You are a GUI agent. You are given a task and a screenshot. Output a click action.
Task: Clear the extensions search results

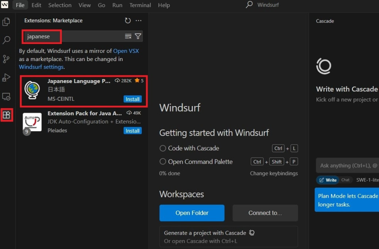click(x=128, y=36)
